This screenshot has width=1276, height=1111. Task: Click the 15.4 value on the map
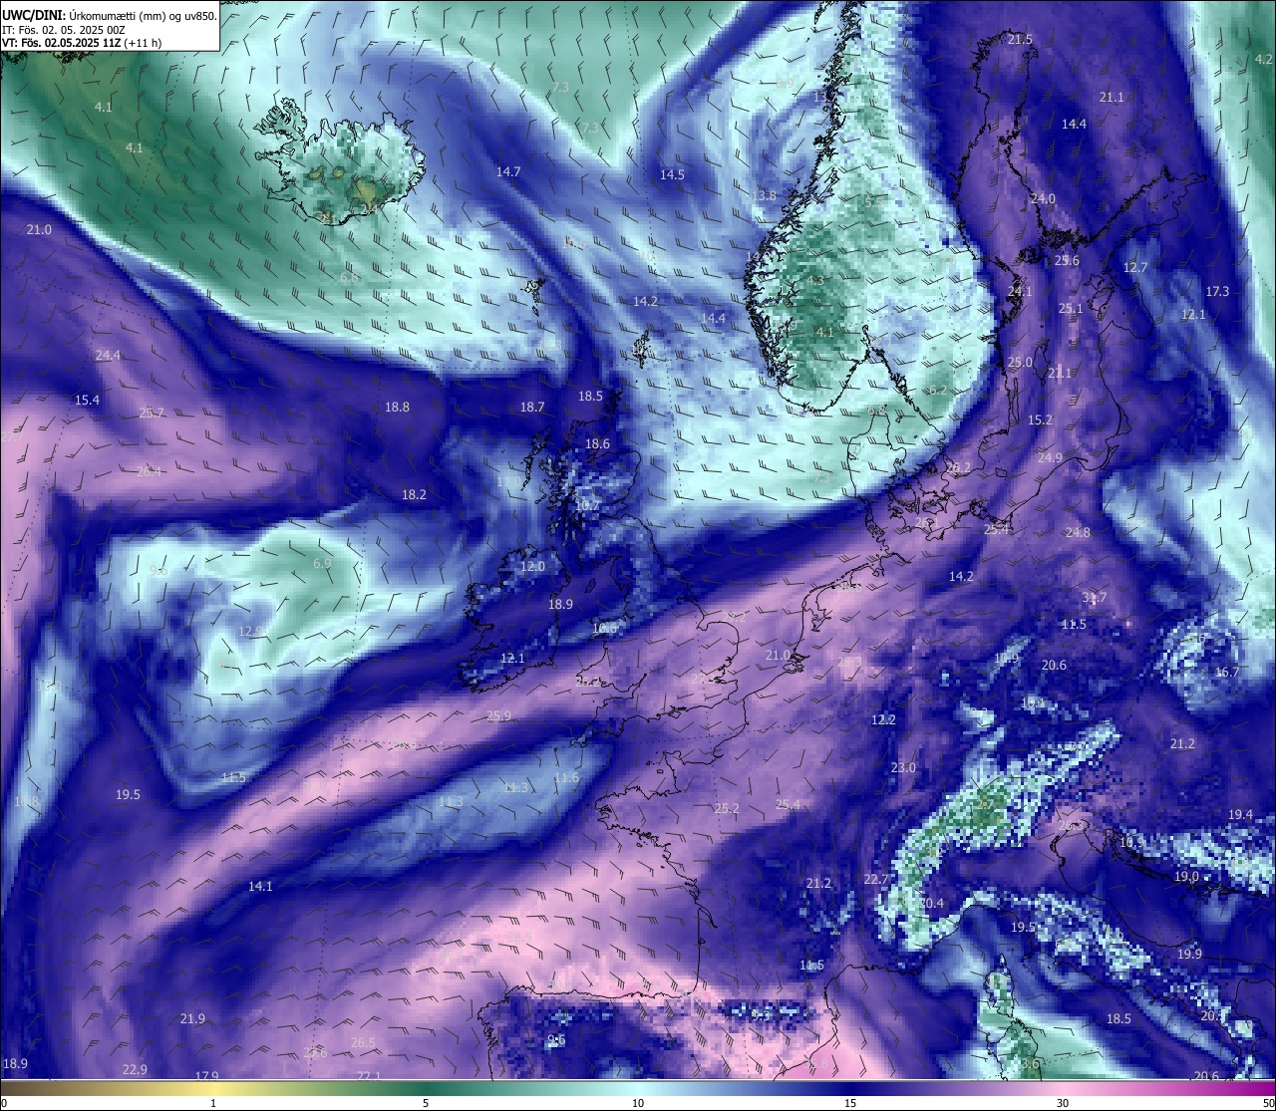[87, 401]
